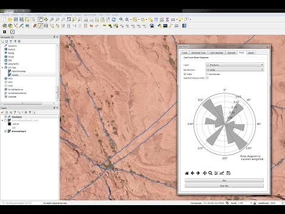Select the Identify Features tool
285x214 pixels.
121,20
